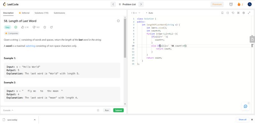Open the timer alarm clock icon
Screen dimensions: 255x124
coord(231,4)
